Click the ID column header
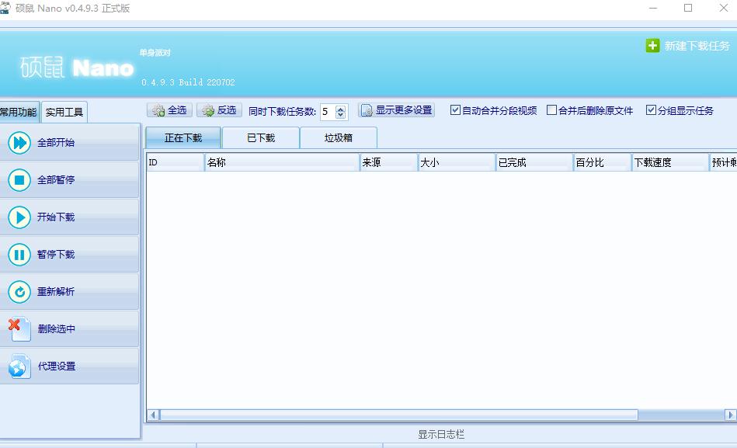This screenshot has height=448, width=737. tap(176, 162)
